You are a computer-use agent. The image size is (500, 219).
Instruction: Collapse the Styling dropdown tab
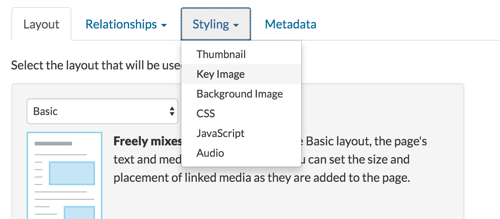click(x=215, y=24)
